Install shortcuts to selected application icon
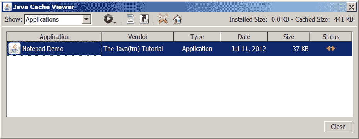The height and width of the screenshot is (139, 359). [x=144, y=19]
